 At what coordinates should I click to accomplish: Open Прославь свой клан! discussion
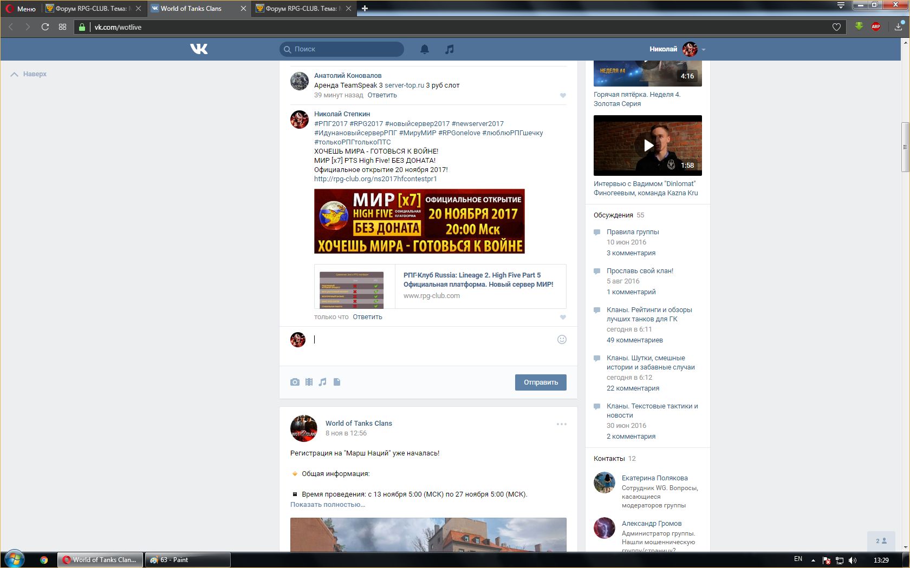pyautogui.click(x=640, y=271)
